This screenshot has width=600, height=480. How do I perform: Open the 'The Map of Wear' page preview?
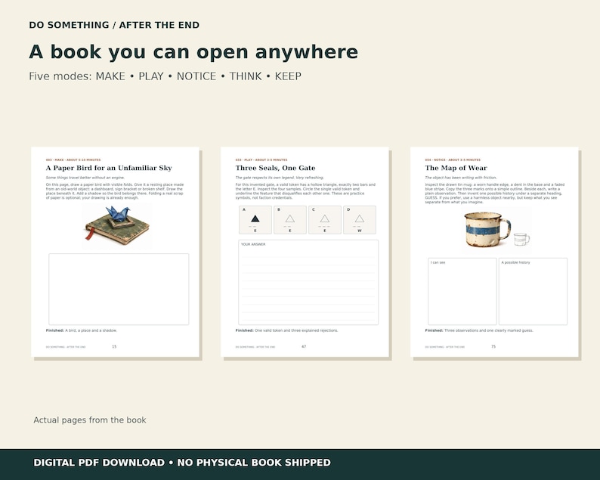pyautogui.click(x=494, y=252)
